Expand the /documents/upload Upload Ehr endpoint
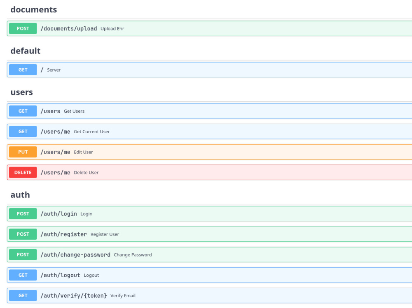 point(165,28)
